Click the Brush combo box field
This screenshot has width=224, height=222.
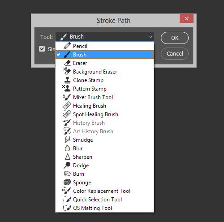pos(104,37)
